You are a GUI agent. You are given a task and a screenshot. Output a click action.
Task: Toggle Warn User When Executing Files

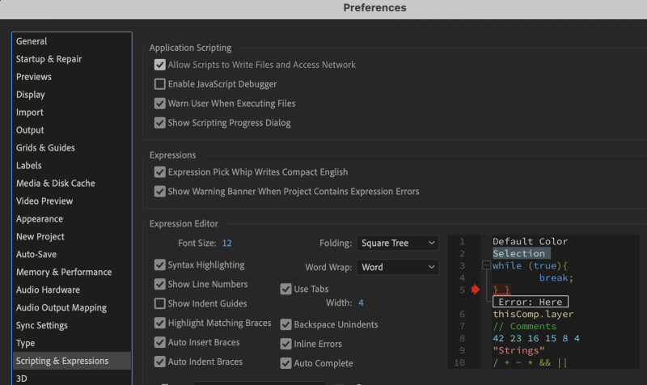(x=160, y=104)
